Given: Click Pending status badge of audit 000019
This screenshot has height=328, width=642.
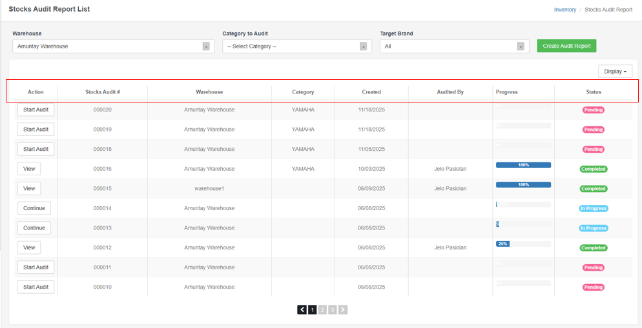Looking at the screenshot, I should coord(593,130).
